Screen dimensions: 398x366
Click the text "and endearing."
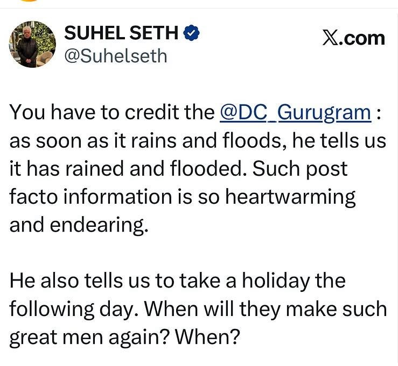pos(79,225)
